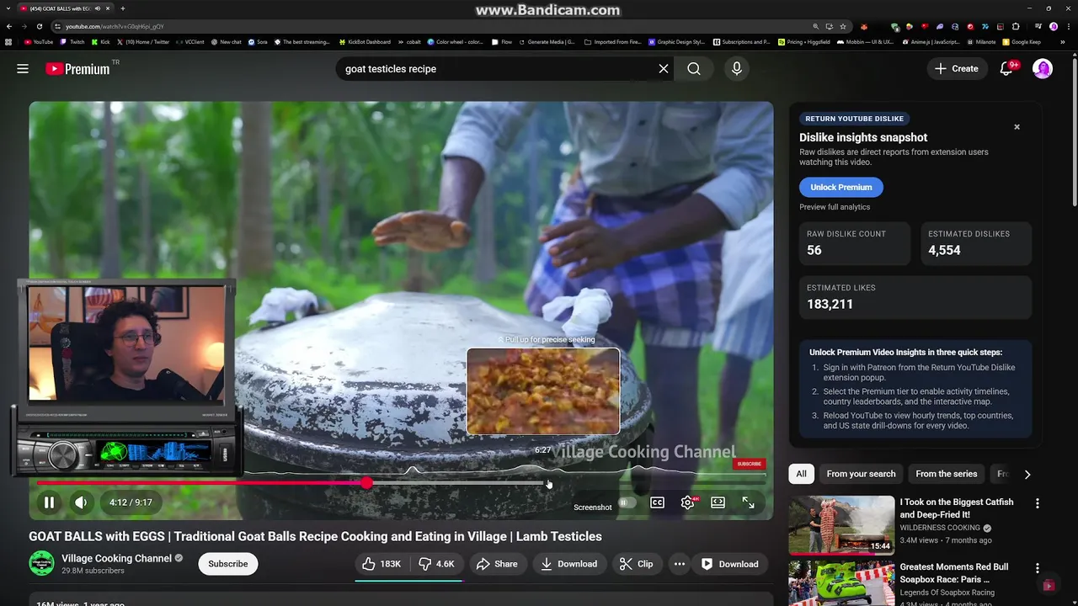Click the red SUBSCRIBE watermark in video
Viewport: 1078px width, 606px height.
tap(749, 464)
